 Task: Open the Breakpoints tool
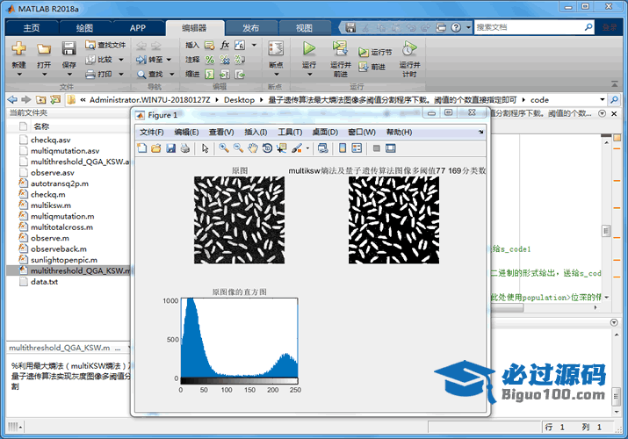[x=276, y=49]
